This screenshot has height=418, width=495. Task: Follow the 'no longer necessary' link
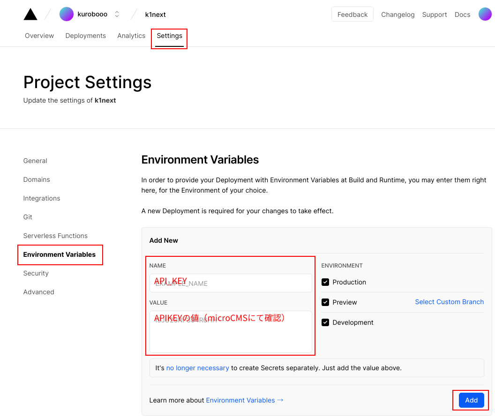click(198, 368)
